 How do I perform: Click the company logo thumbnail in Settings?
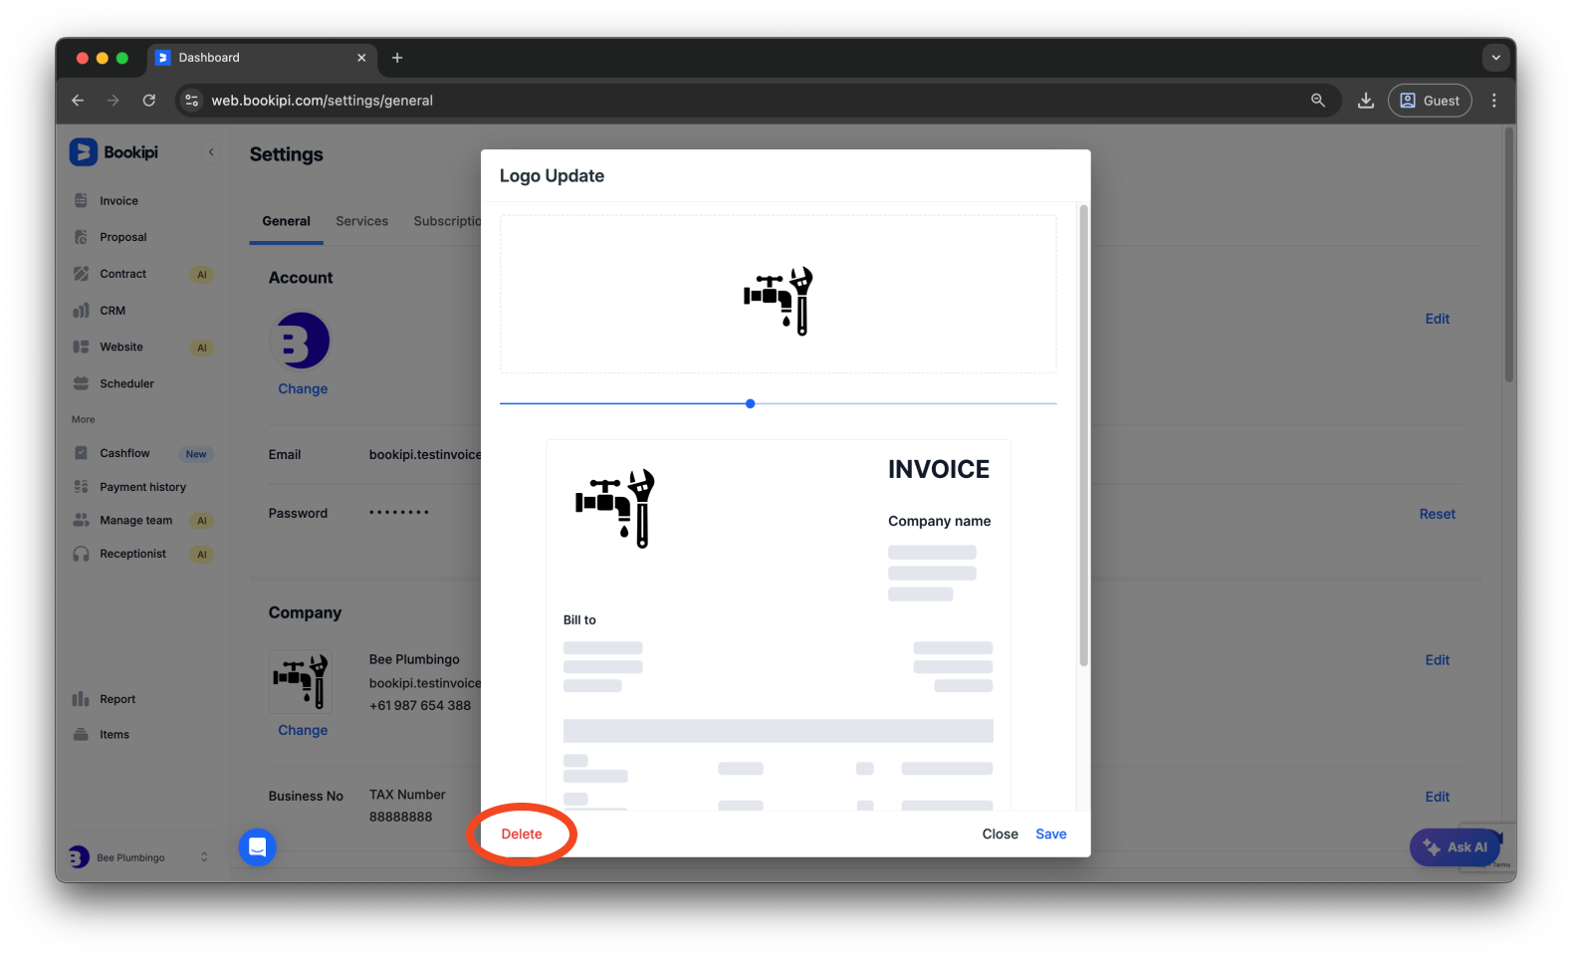301,682
